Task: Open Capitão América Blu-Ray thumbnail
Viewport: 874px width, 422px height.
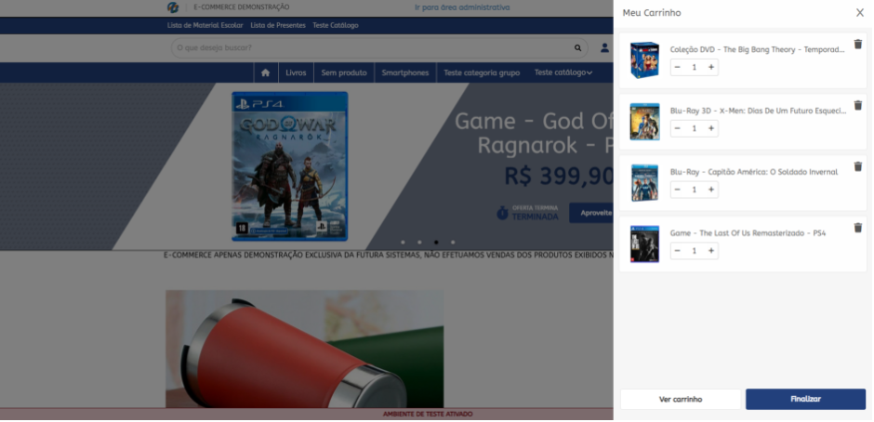Action: (644, 183)
